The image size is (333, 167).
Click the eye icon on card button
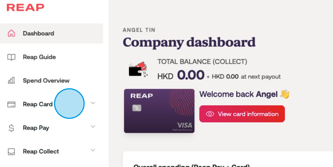[x=210, y=114]
